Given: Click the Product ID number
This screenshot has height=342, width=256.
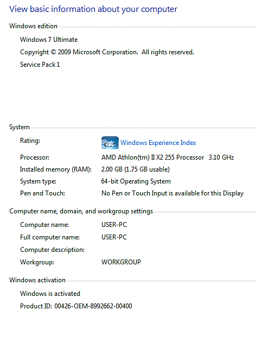Looking at the screenshot, I should 93,306.
